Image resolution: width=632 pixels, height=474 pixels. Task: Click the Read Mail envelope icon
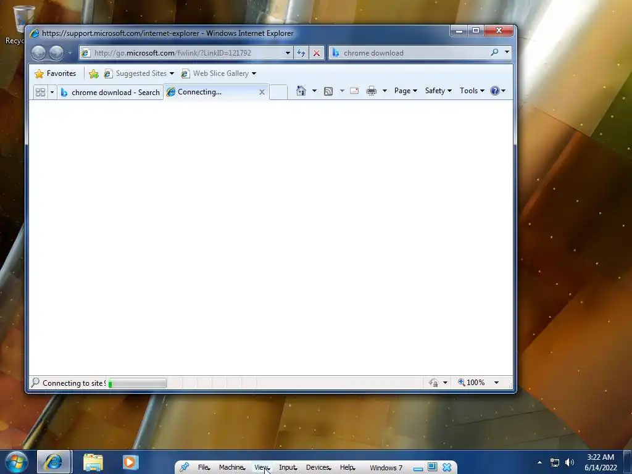(x=354, y=91)
